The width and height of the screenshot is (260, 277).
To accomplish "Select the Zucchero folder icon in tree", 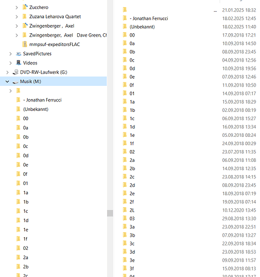I will click(25, 7).
